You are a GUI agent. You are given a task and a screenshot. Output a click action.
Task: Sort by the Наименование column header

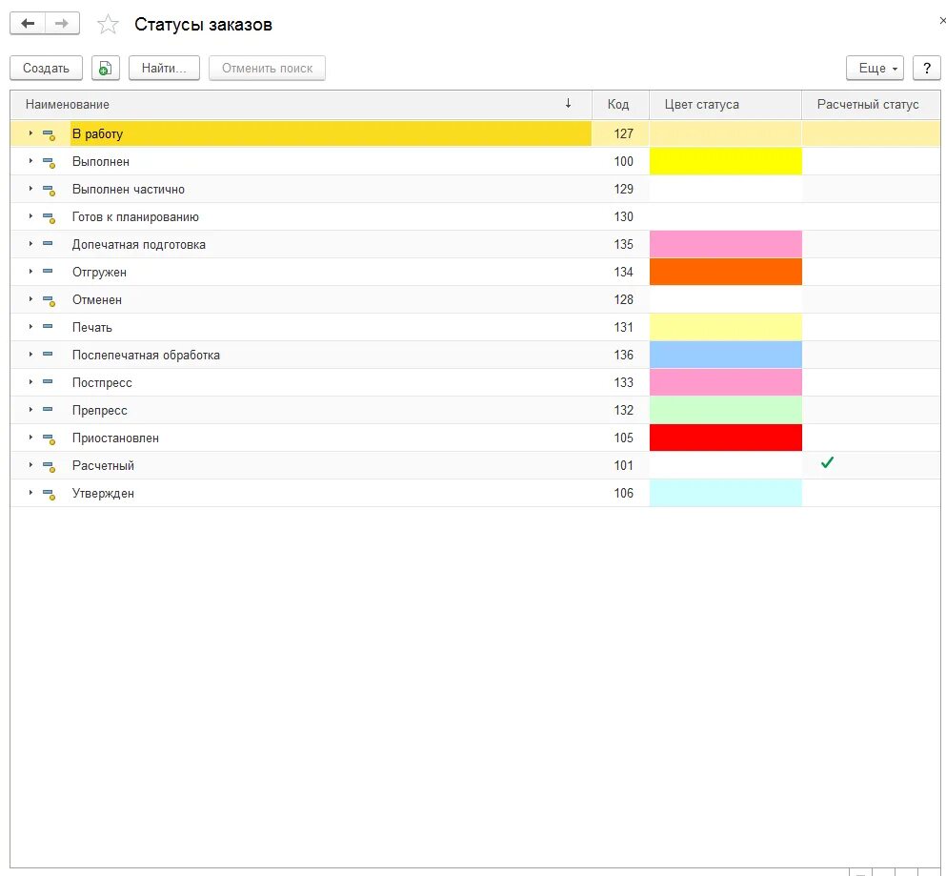coord(300,105)
